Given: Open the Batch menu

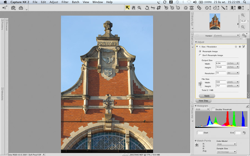Looking at the screenshot, I should click(x=76, y=2).
